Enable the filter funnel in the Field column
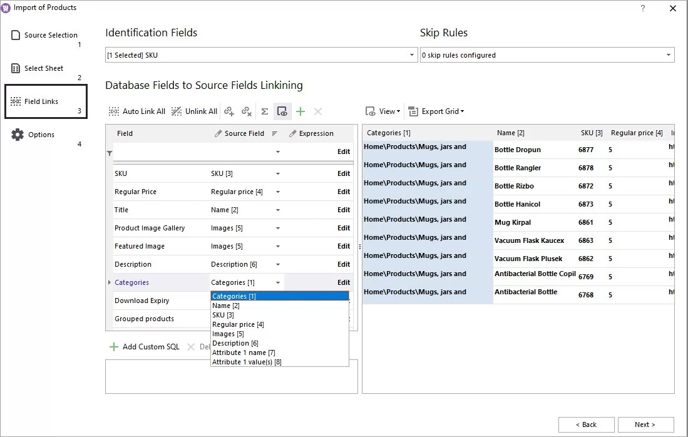The width and height of the screenshot is (688, 437). coord(110,152)
